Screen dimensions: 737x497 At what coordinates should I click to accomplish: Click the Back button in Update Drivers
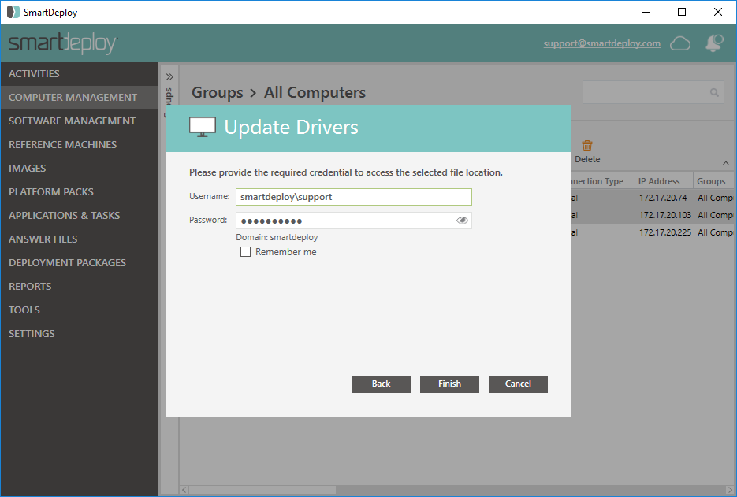tap(381, 384)
